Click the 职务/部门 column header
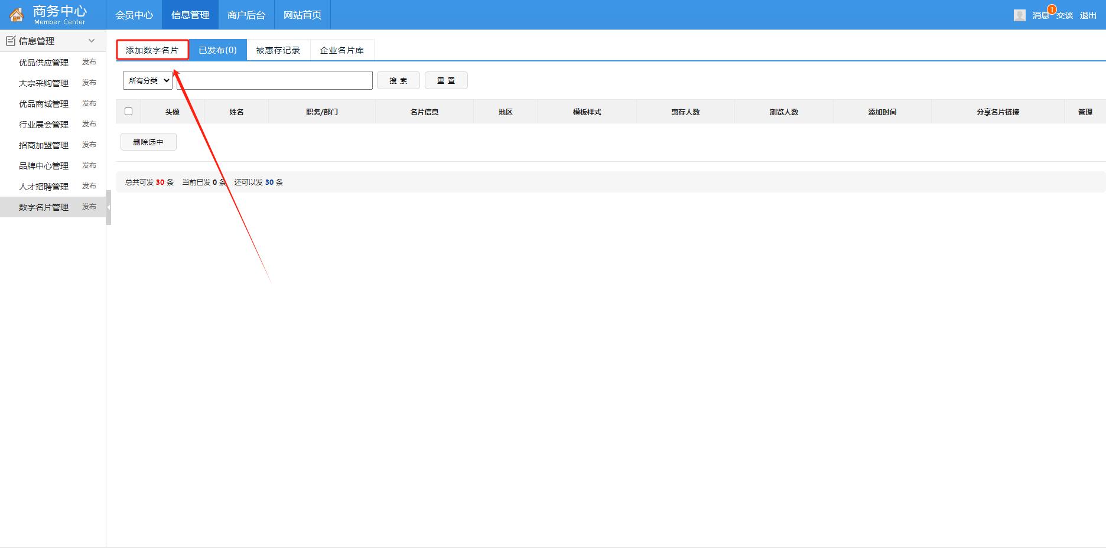Screen dimensions: 1106x548 tap(322, 112)
